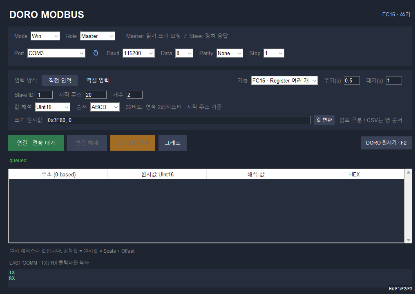The width and height of the screenshot is (420, 294).
Task: Switch to the 직접 입력 tab
Action: pyautogui.click(x=60, y=80)
